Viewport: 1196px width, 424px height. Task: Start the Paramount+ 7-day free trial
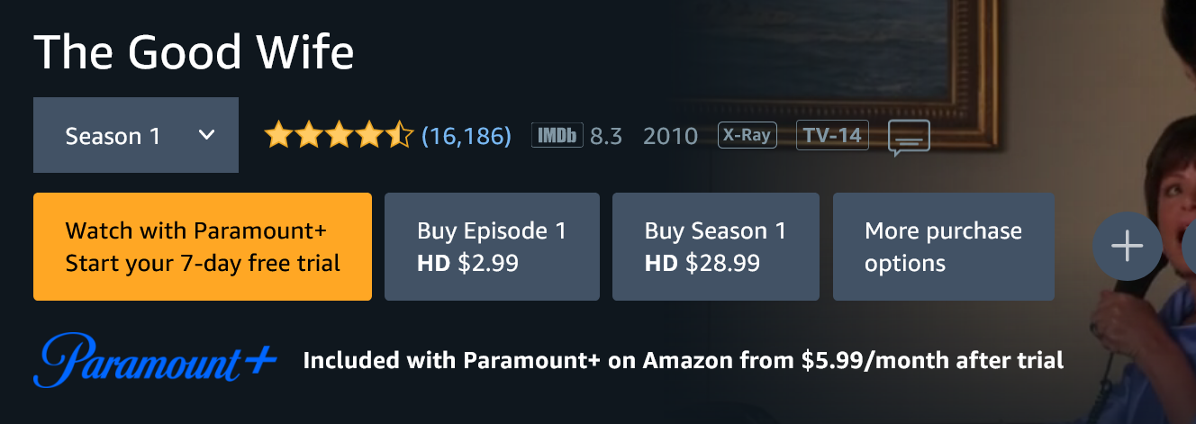pyautogui.click(x=203, y=247)
